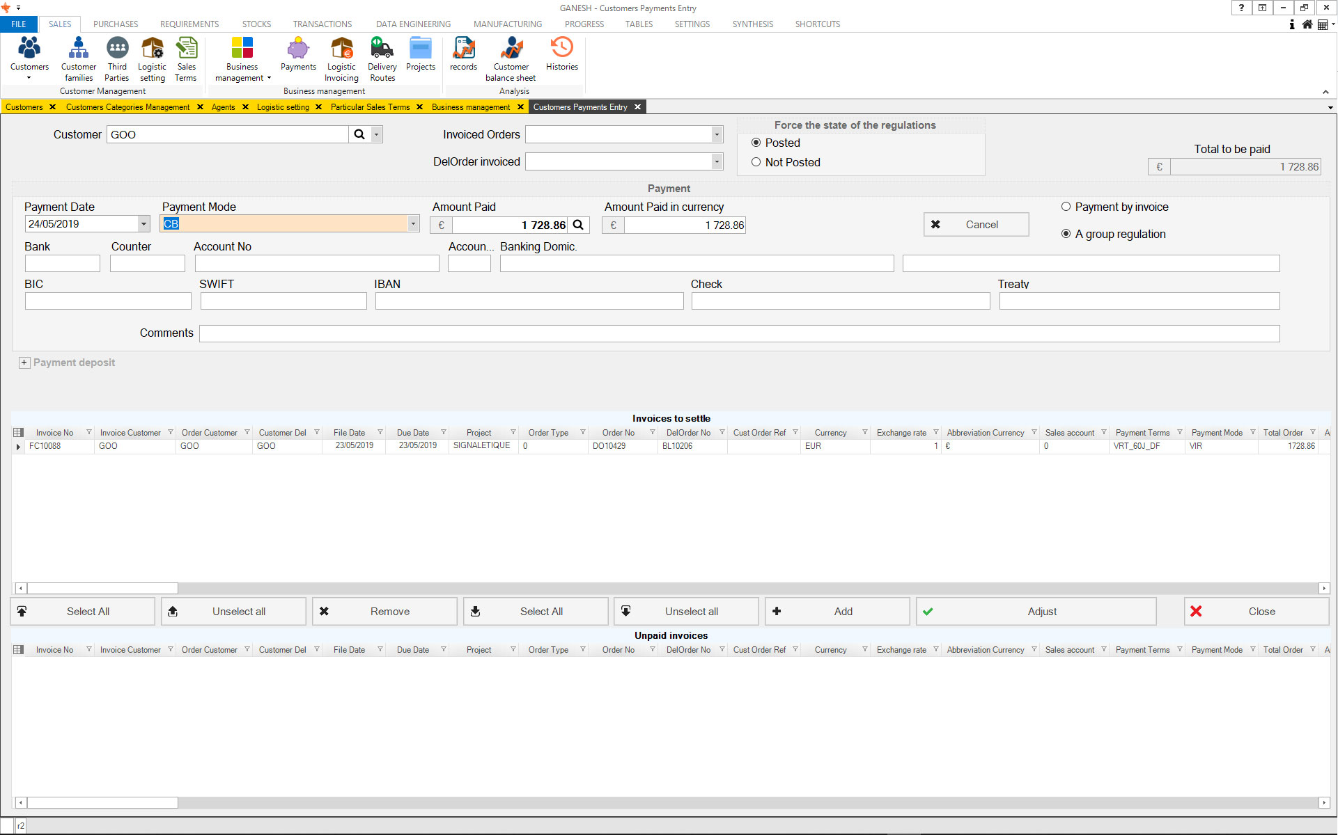The width and height of the screenshot is (1338, 835).
Task: Click the Cancel payment button
Action: [x=976, y=225]
